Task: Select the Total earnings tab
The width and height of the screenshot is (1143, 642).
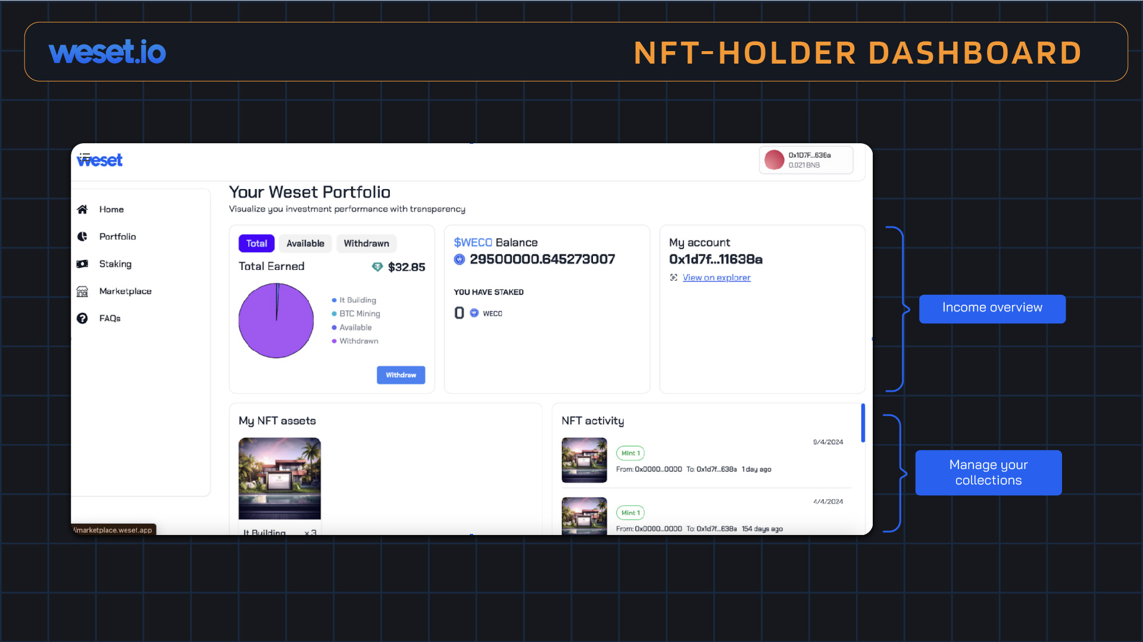Action: click(255, 243)
